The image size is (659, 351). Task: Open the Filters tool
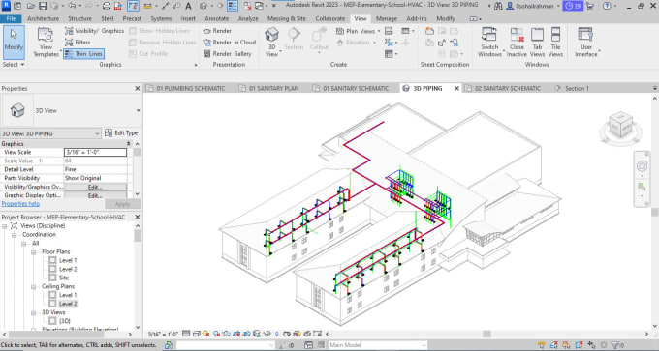[78, 43]
